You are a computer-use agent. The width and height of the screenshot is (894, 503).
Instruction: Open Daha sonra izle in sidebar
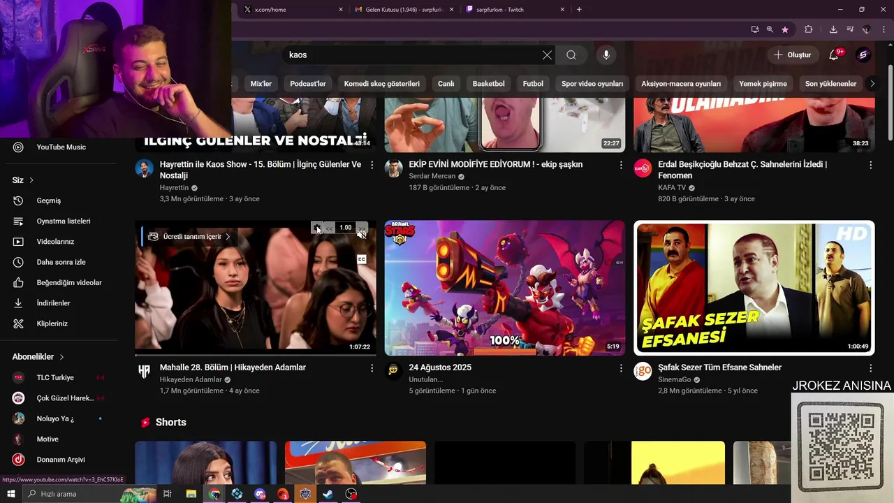tap(61, 262)
